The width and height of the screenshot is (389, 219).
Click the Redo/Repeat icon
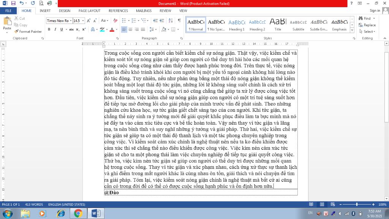33,3
